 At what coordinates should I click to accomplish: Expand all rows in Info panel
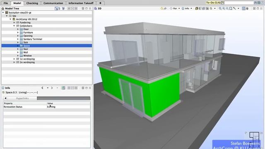[x=69, y=88]
